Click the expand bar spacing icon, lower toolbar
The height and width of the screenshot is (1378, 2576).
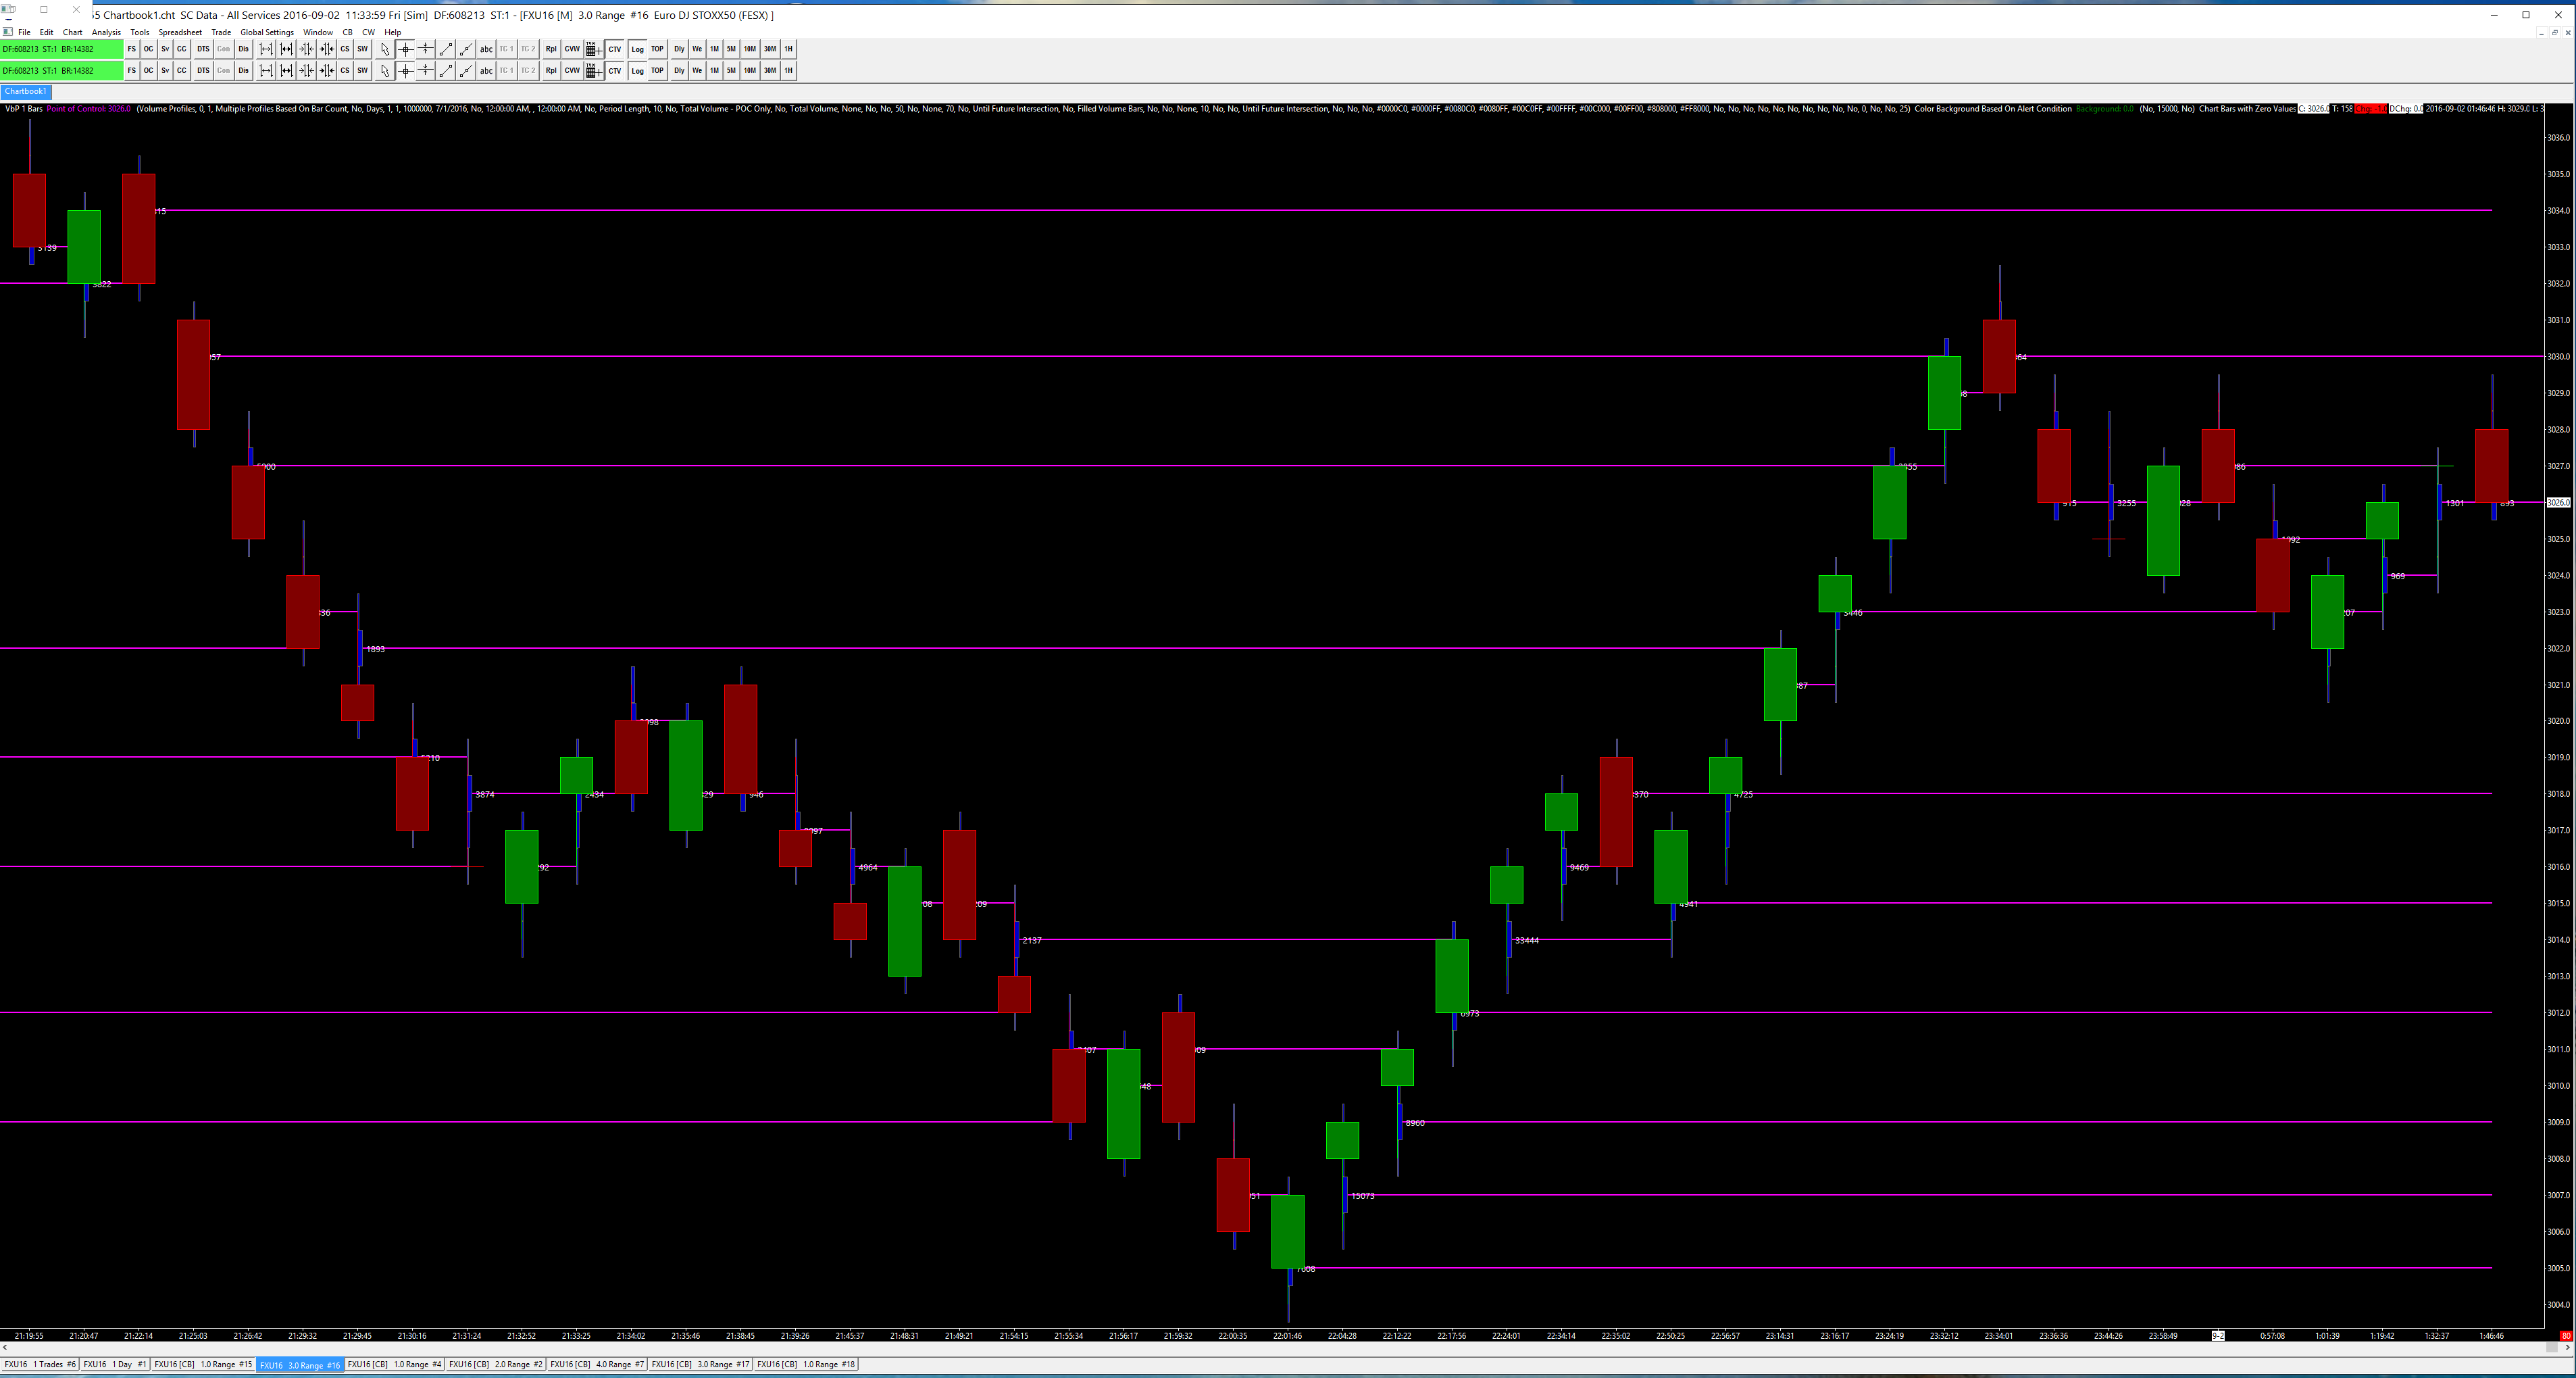266,71
